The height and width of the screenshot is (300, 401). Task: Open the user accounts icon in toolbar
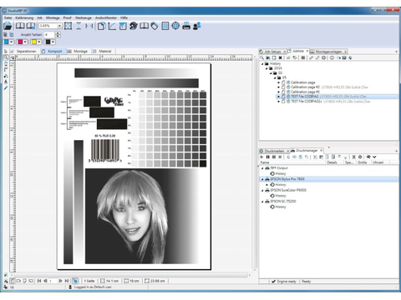(197, 26)
